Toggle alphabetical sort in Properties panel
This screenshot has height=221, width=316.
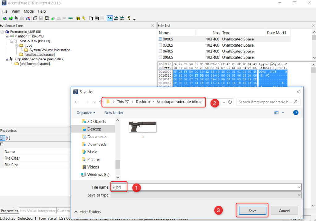8,138
